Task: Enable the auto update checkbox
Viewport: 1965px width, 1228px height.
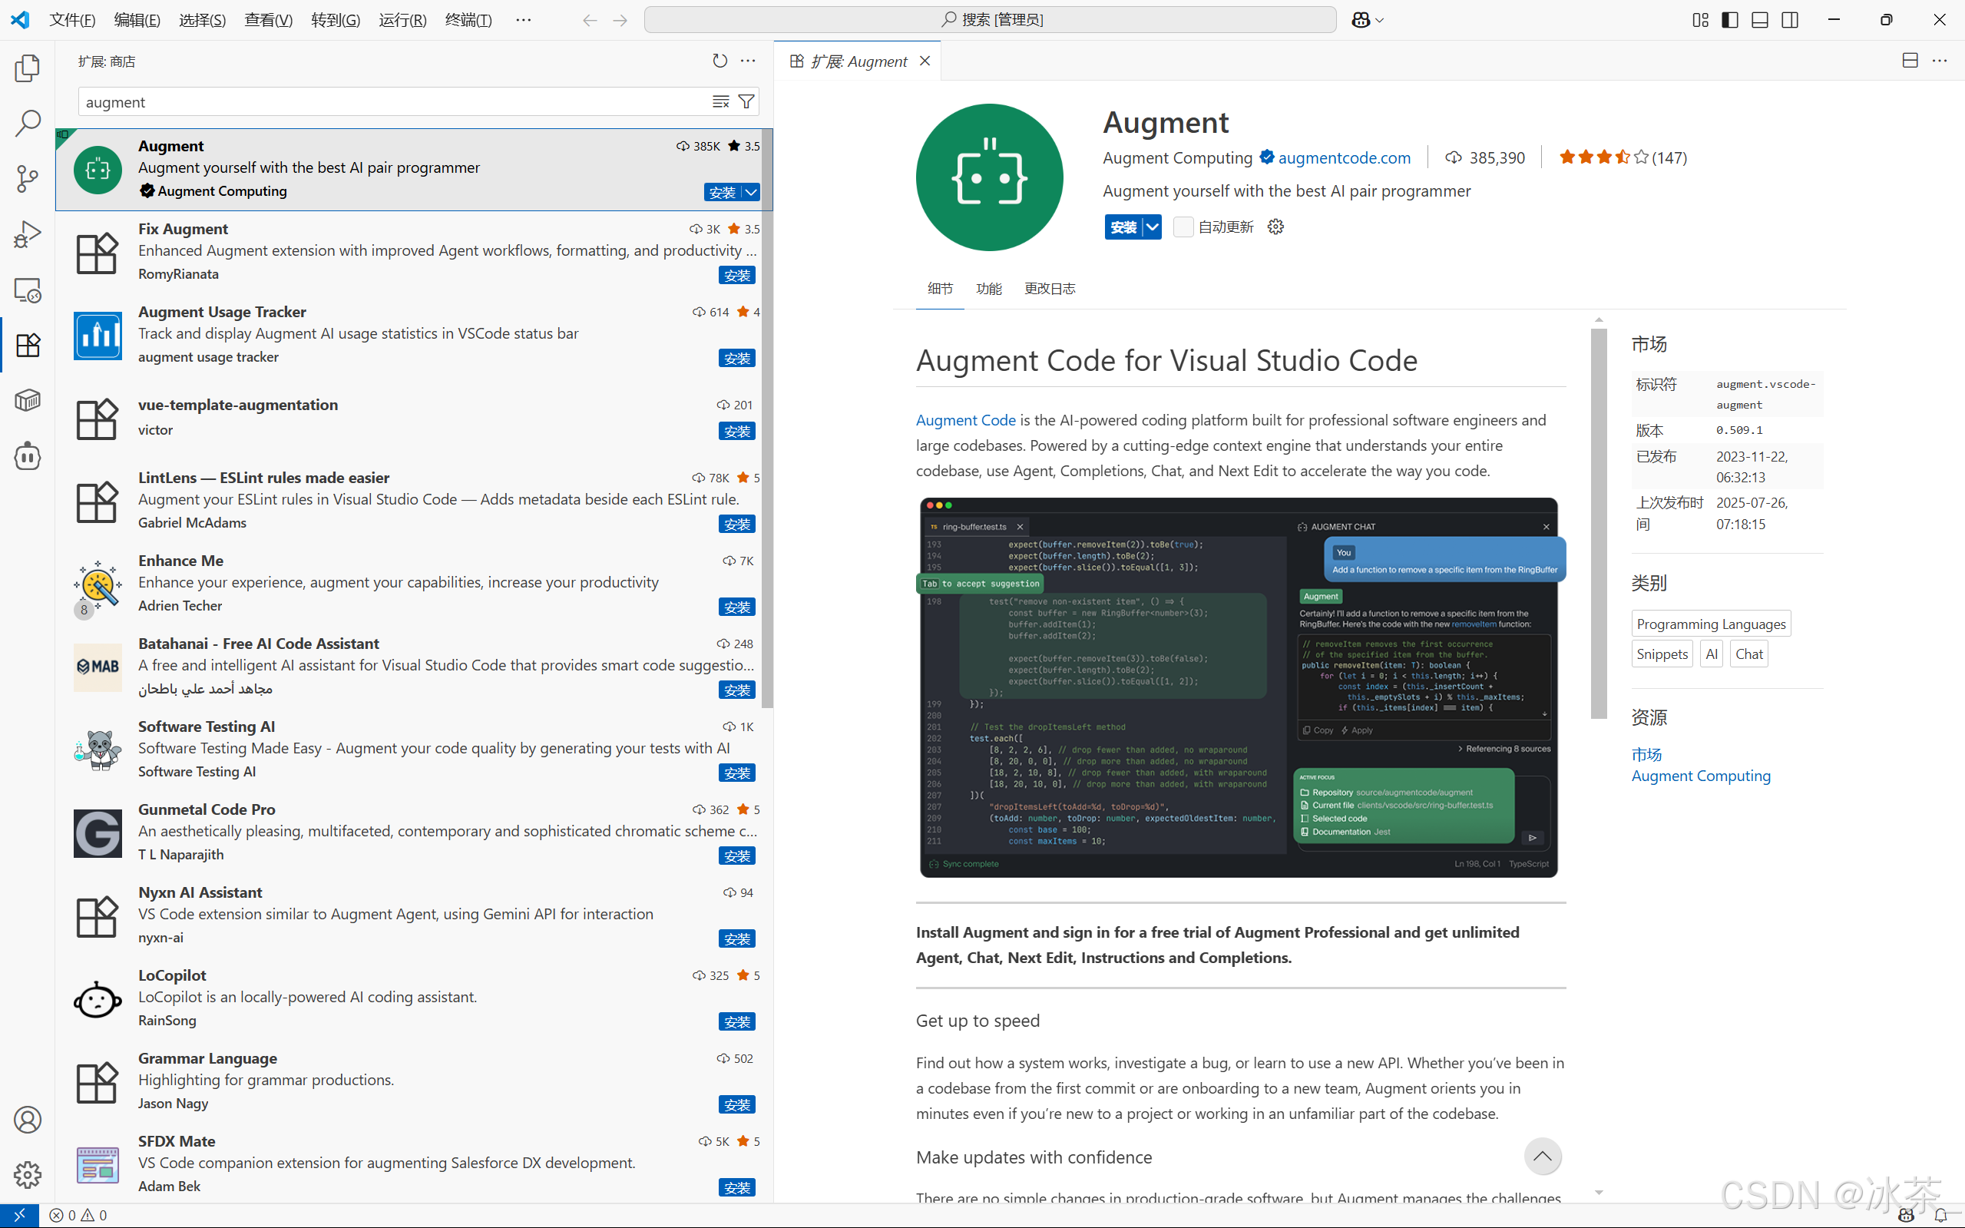Action: pyautogui.click(x=1183, y=227)
